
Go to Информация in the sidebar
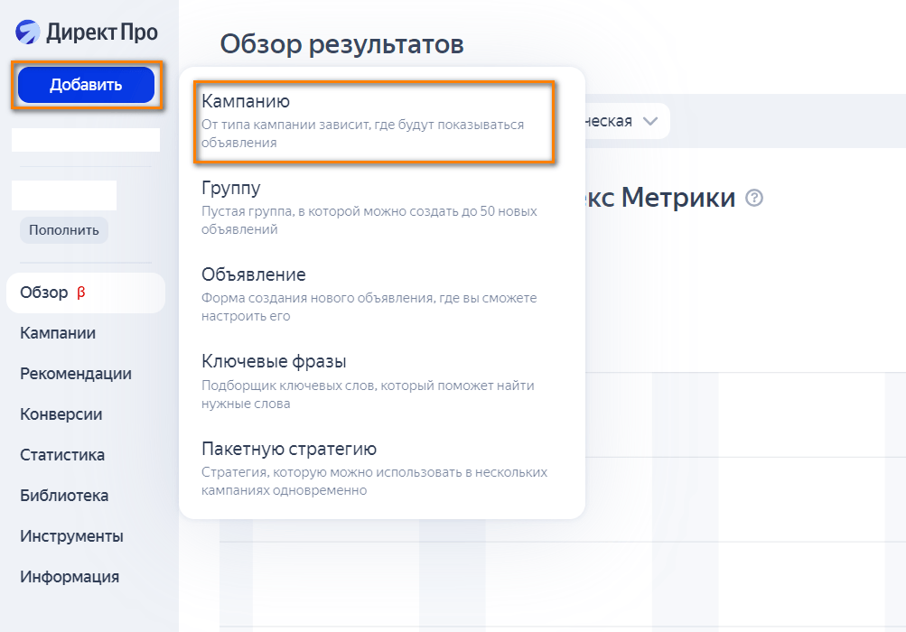(70, 577)
